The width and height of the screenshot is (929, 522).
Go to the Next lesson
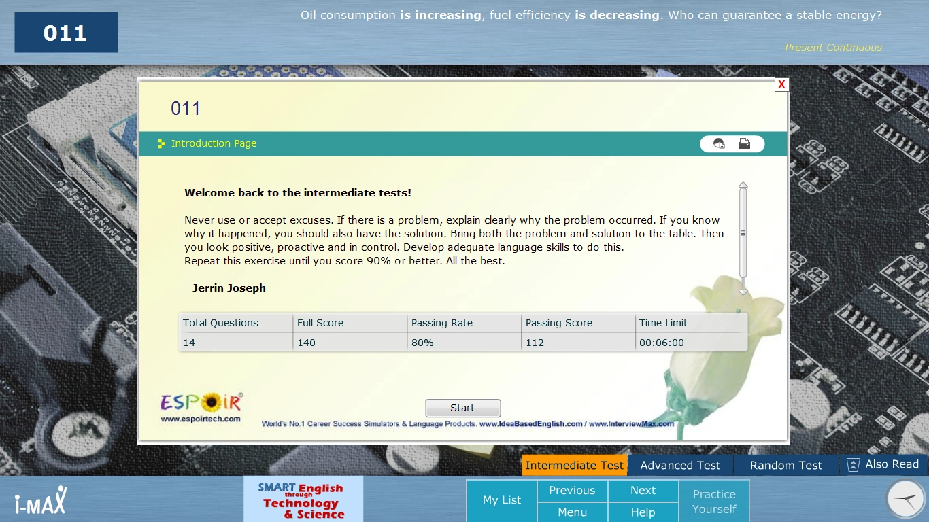[x=643, y=491]
